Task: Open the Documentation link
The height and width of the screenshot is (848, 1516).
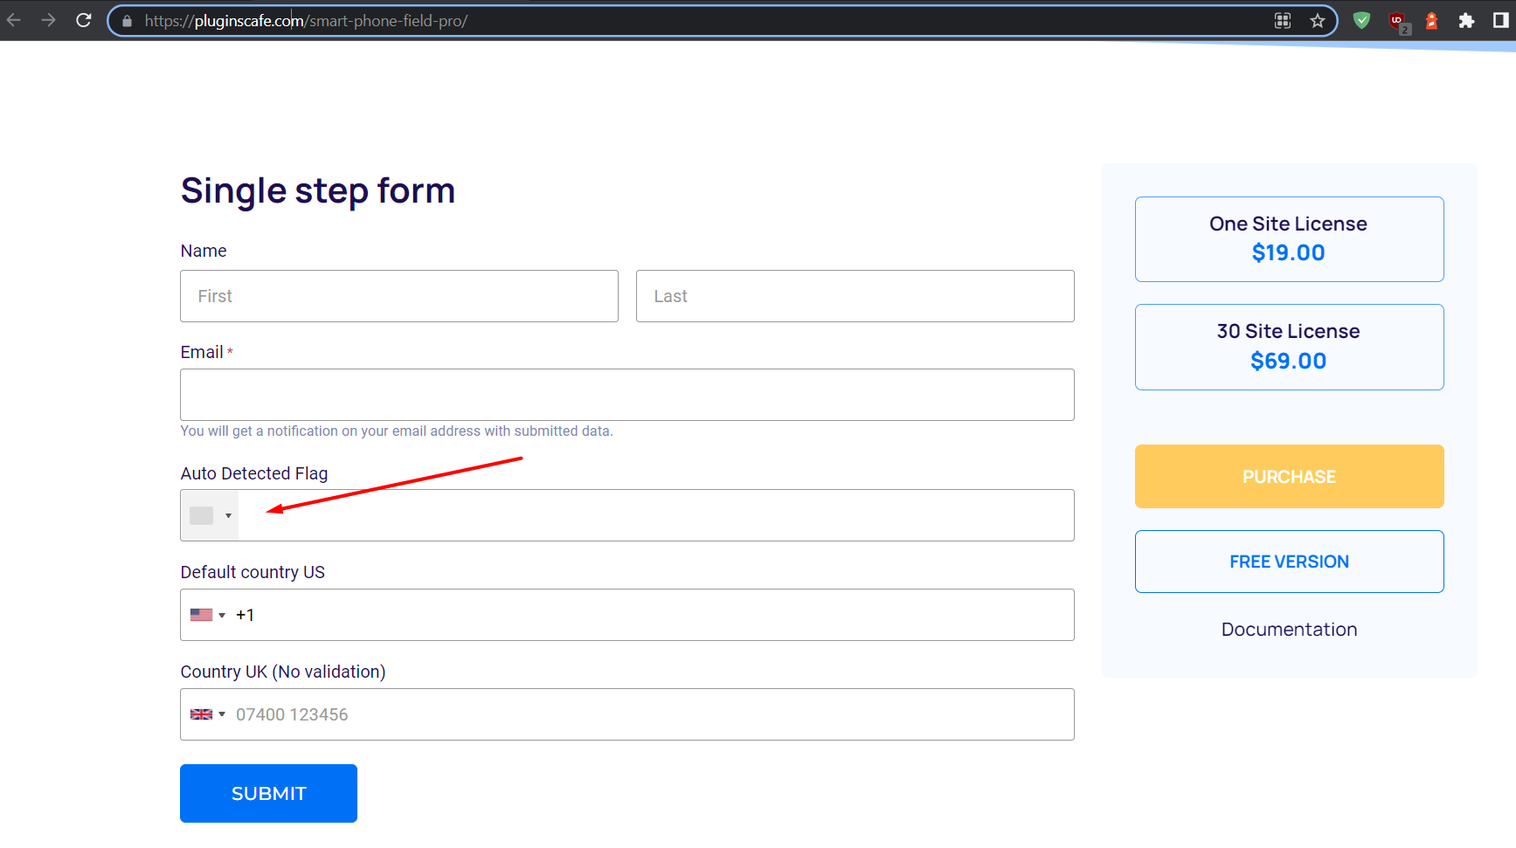Action: (x=1289, y=630)
